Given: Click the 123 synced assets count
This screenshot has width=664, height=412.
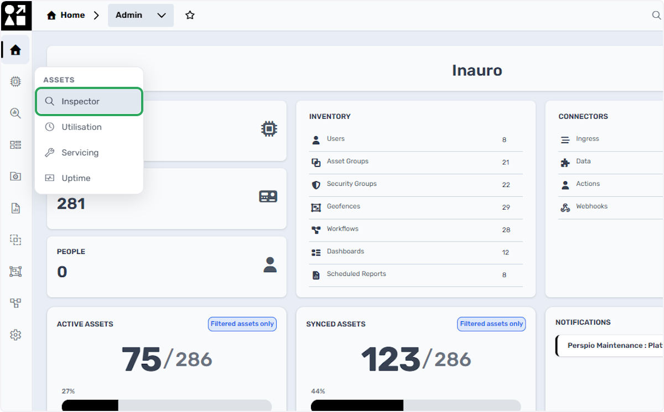Looking at the screenshot, I should click(x=391, y=359).
